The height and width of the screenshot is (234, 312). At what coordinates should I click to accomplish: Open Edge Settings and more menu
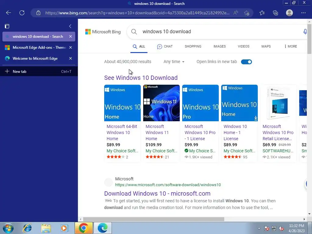pos(303,13)
